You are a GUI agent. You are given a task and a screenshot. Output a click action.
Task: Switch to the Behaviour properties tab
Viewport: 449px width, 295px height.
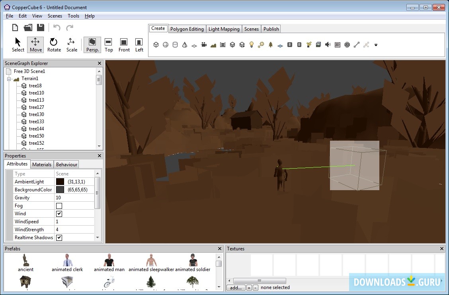click(x=66, y=165)
